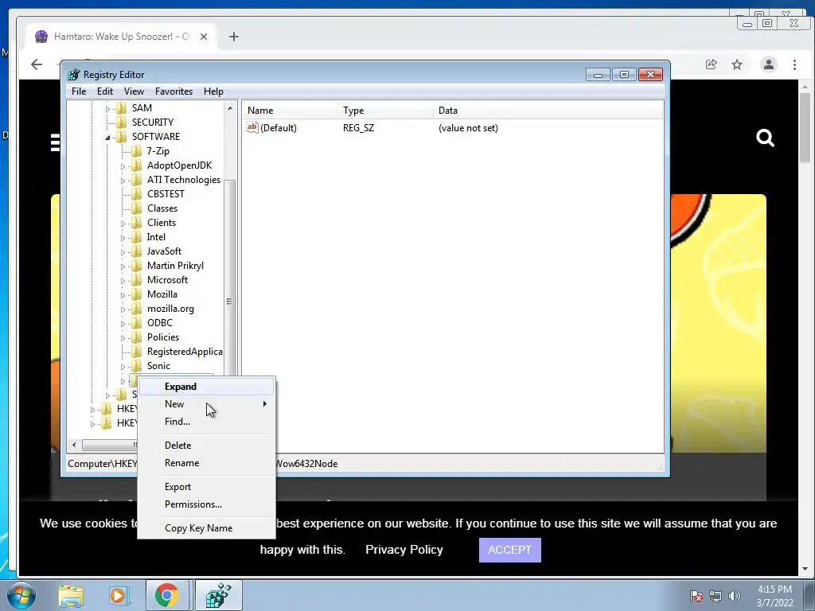Close the Hamtaro browser tab
The height and width of the screenshot is (611, 815).
pyautogui.click(x=204, y=37)
